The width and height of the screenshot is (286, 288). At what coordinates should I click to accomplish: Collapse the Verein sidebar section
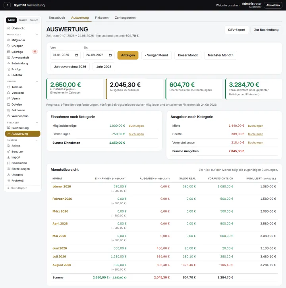point(37,81)
